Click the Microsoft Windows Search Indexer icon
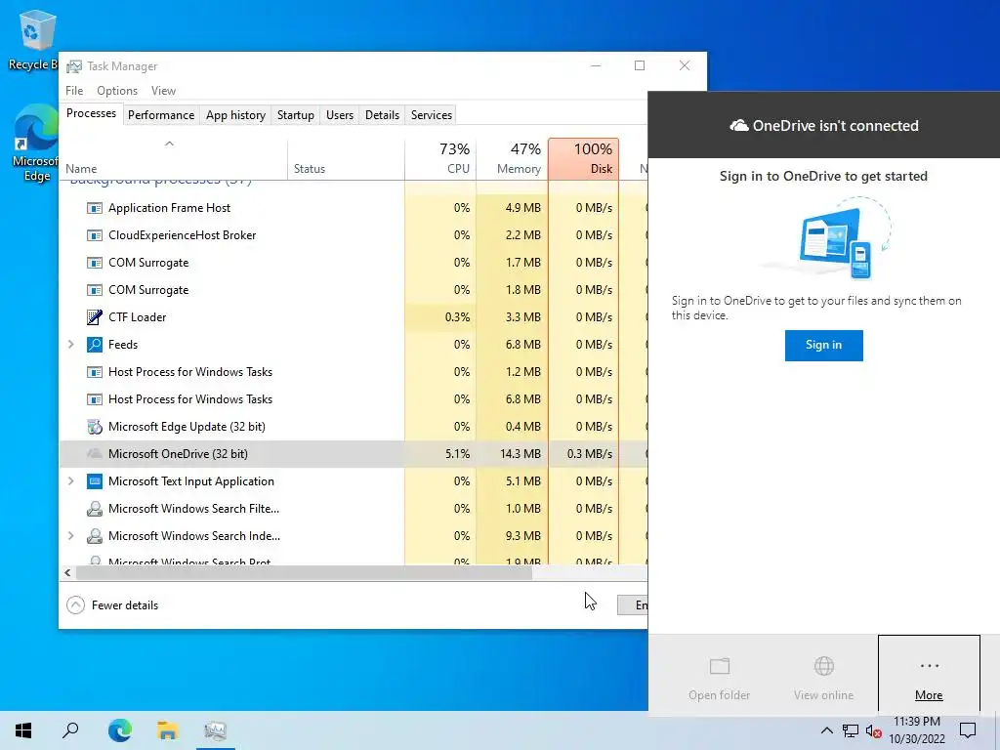Screen dimensions: 1000x750 (x=95, y=536)
